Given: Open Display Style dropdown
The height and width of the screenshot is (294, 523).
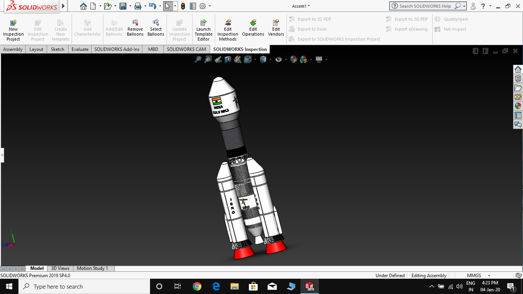Looking at the screenshot, I should [270, 59].
